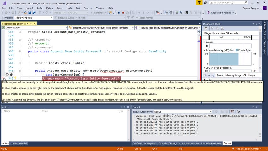Screen dimensions: 268x151
Task: Click Diagnostic Tools settings gear icon
Action: coord(206,28)
